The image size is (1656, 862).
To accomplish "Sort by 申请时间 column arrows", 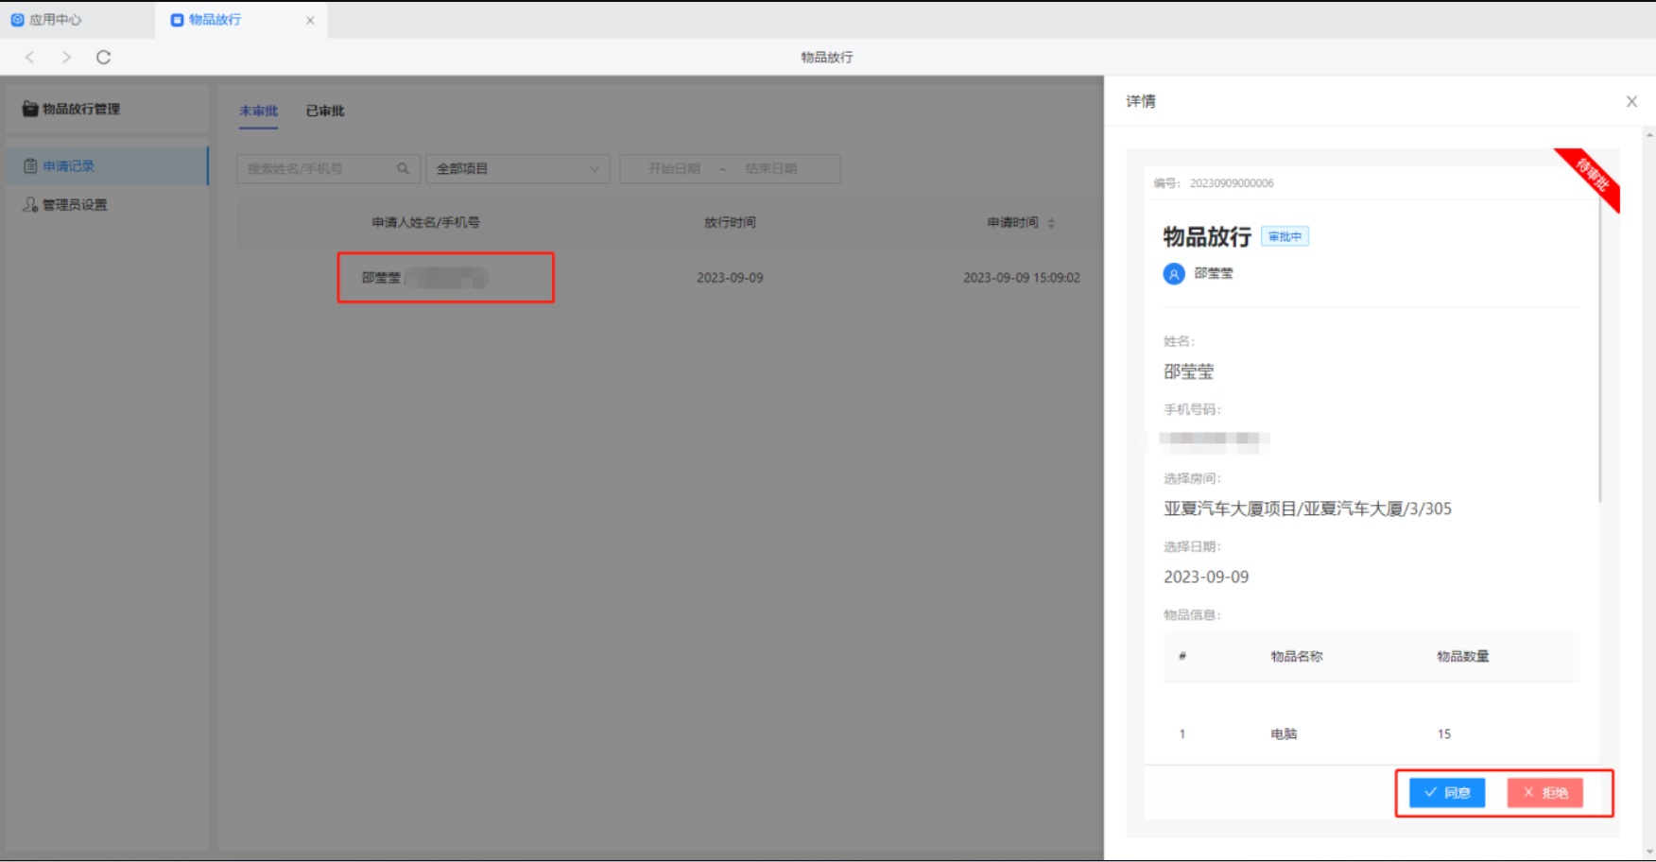I will 1051,223.
